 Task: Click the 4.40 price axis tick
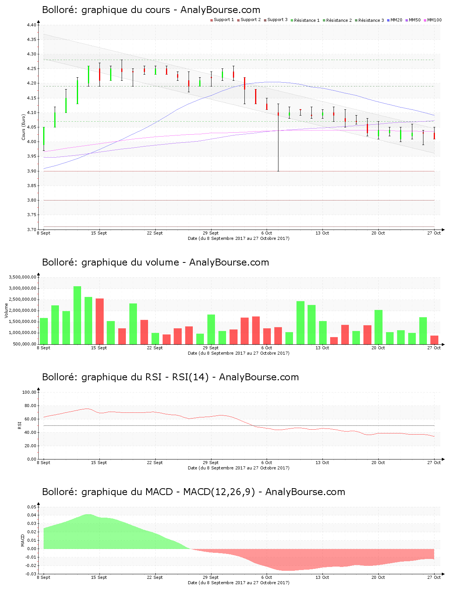click(32, 25)
